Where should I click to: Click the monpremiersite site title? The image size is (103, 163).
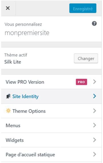click(27, 33)
